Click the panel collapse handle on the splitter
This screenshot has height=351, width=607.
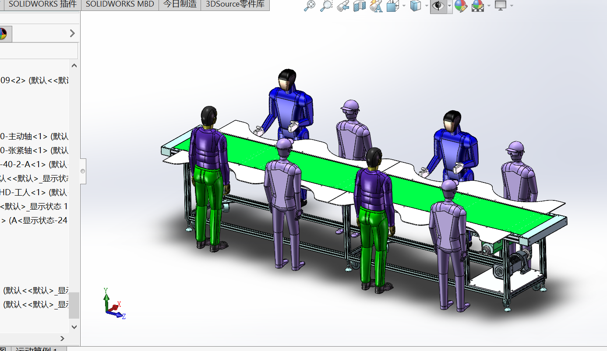point(83,171)
